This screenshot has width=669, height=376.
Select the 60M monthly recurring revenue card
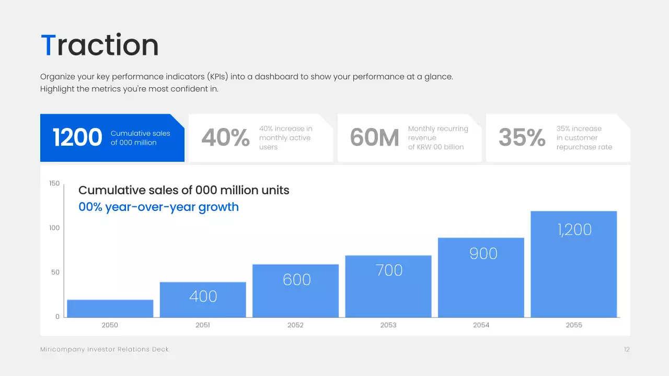pos(409,137)
